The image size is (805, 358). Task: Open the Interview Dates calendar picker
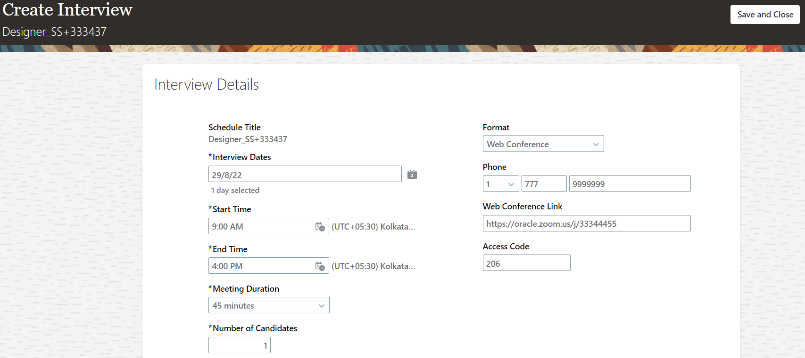point(412,175)
